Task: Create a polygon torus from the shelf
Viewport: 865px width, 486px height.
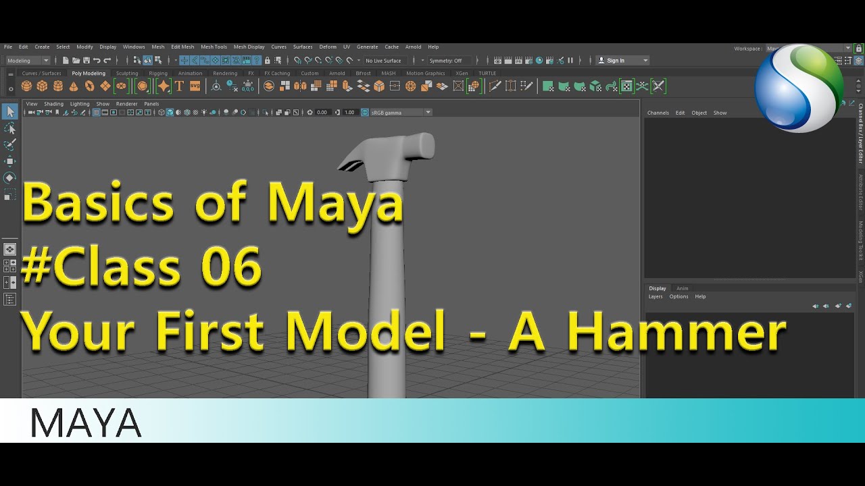Action: 89,86
